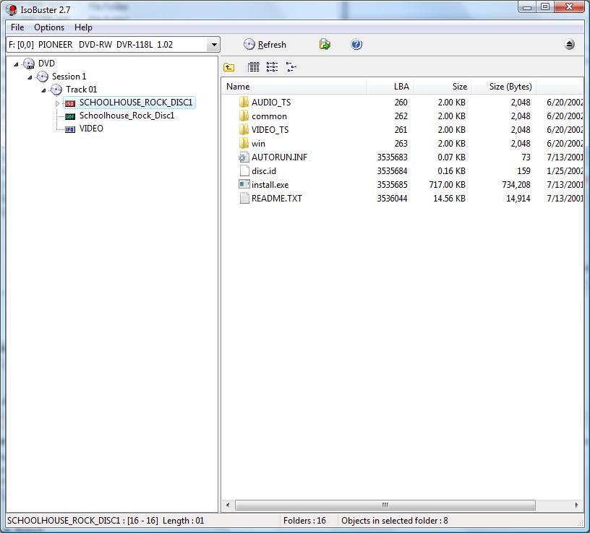The width and height of the screenshot is (590, 533).
Task: Select the AUTORUN.INF file name
Action: coord(279,157)
